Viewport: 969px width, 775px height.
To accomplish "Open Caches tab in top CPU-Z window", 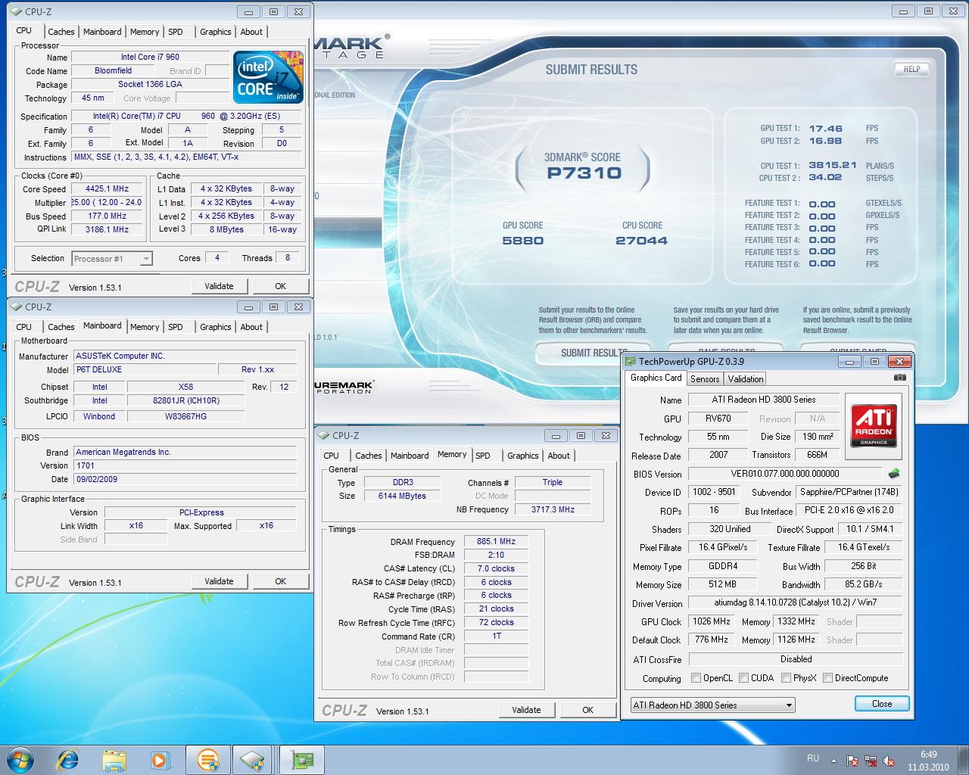I will 61,32.
